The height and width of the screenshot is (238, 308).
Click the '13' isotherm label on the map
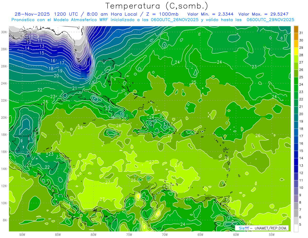coord(42,46)
